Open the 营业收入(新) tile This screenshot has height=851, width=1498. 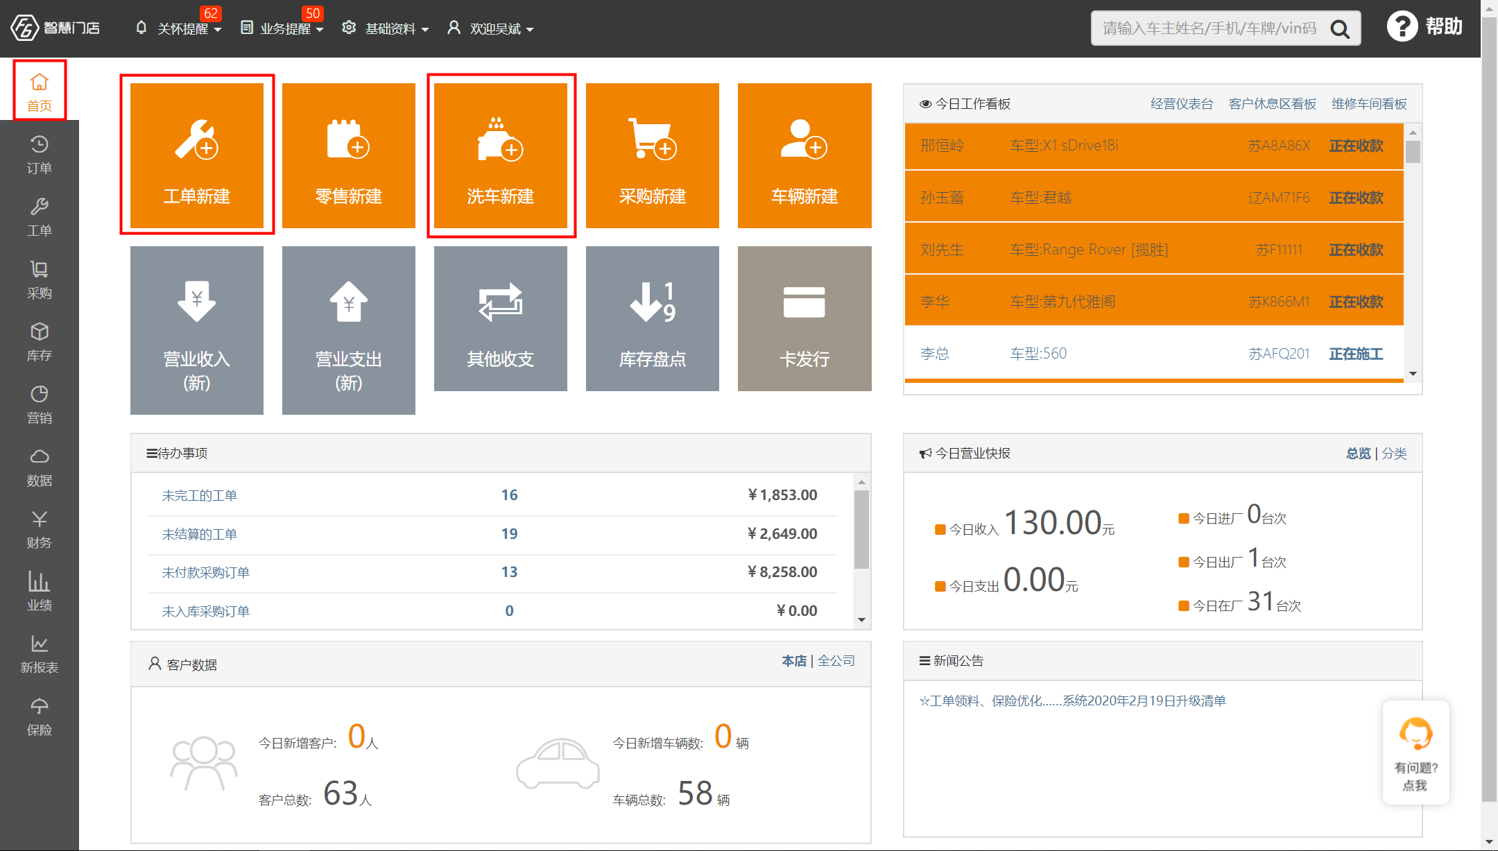pos(197,330)
